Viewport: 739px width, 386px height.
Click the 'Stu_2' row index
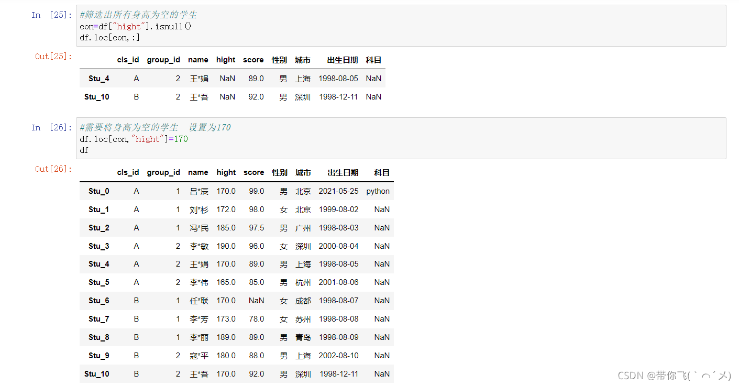click(99, 228)
